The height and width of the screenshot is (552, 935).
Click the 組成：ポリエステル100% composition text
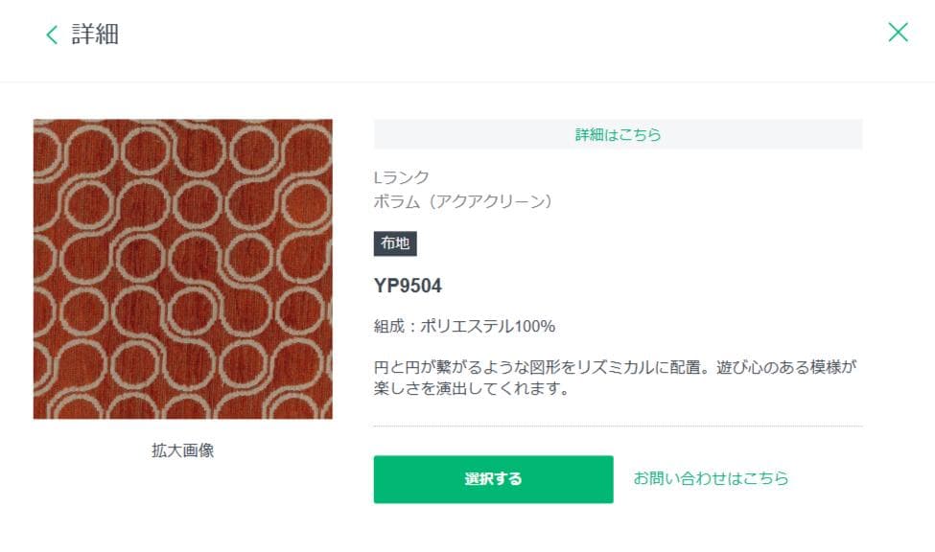point(464,326)
